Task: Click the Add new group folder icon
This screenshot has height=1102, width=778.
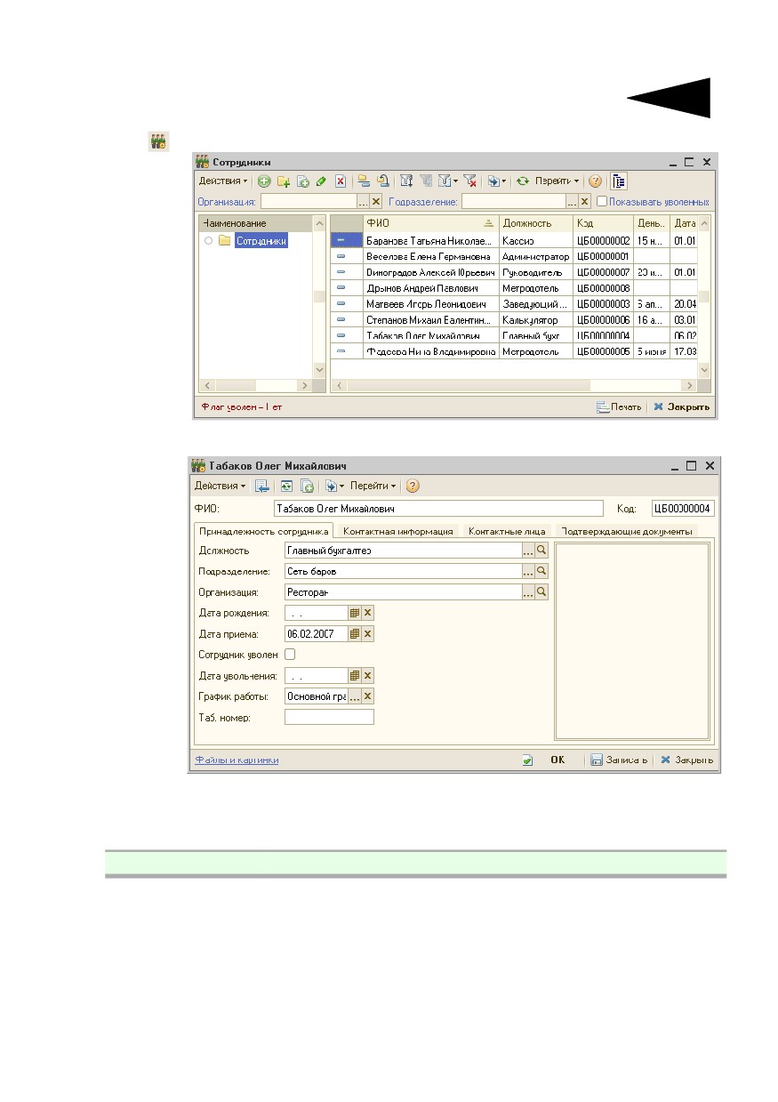Action: coord(284,181)
